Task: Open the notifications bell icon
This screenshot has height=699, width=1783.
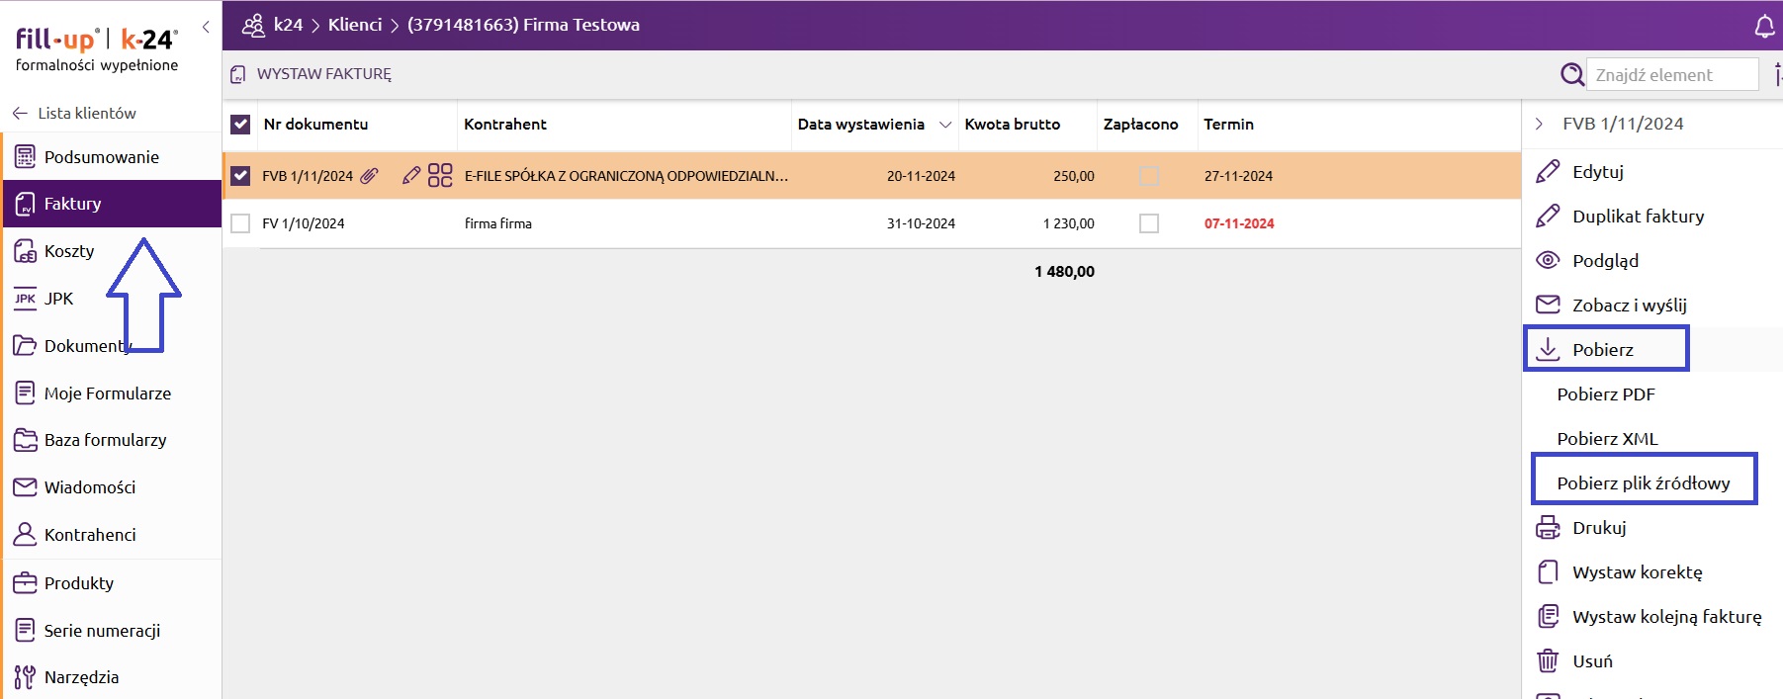Action: pos(1765,26)
